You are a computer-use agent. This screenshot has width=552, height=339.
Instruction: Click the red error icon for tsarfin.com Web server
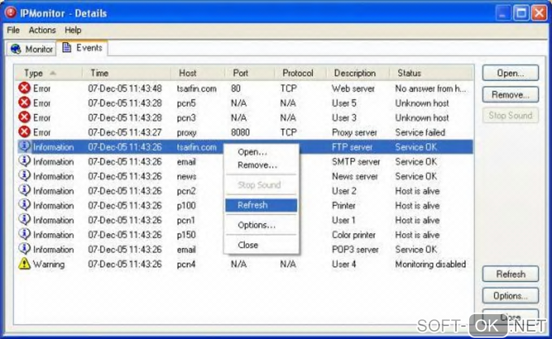24,88
